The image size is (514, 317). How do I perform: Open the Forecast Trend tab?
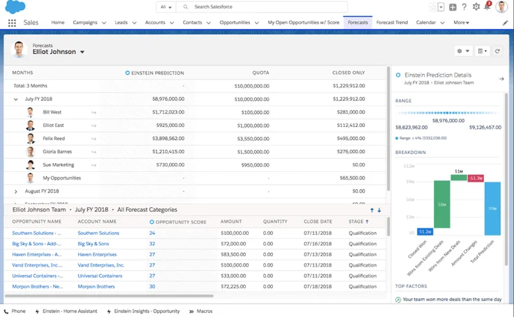pyautogui.click(x=392, y=22)
